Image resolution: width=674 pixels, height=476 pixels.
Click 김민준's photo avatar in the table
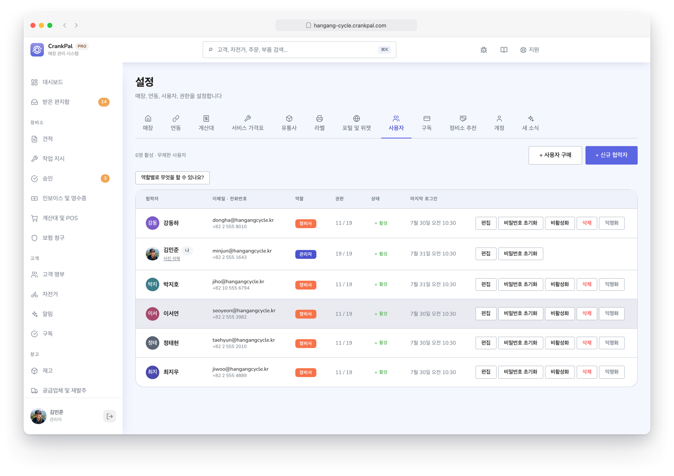click(152, 254)
